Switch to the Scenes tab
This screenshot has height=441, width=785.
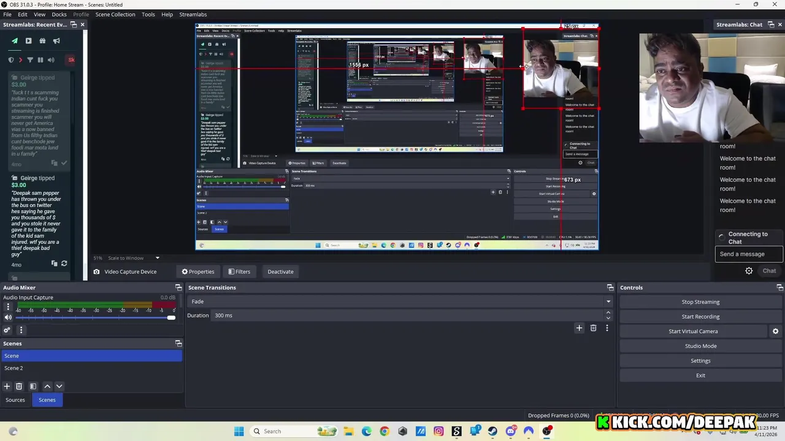[x=47, y=400]
